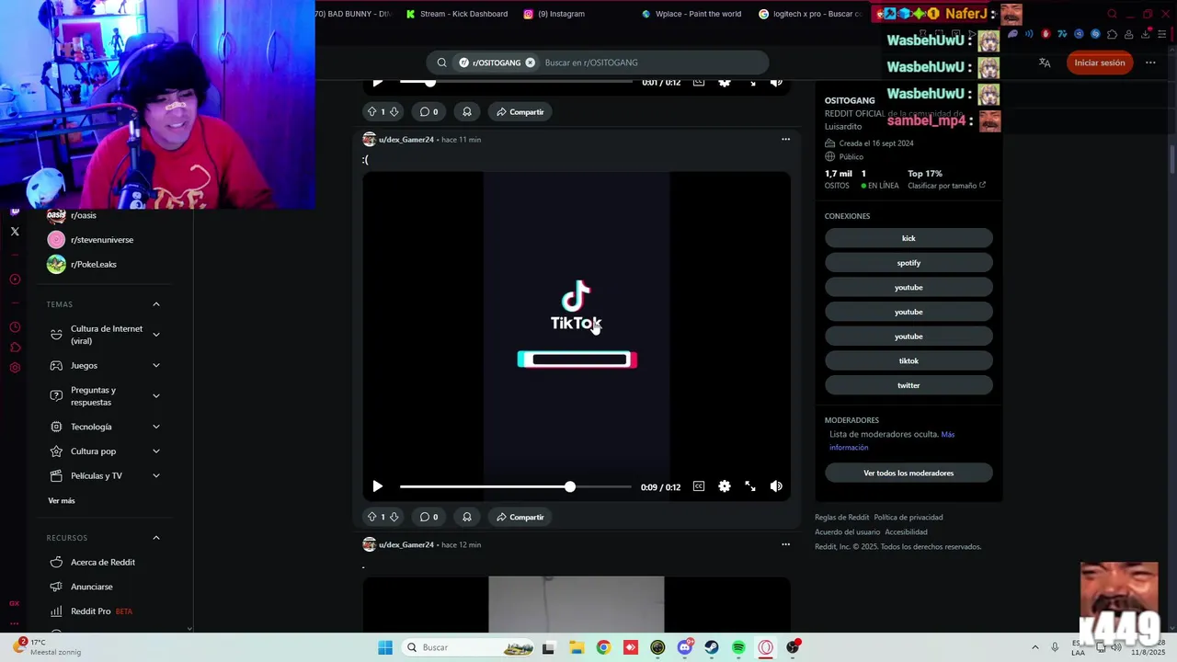Click Compartir on the top post
Image resolution: width=1177 pixels, height=662 pixels.
pyautogui.click(x=520, y=111)
